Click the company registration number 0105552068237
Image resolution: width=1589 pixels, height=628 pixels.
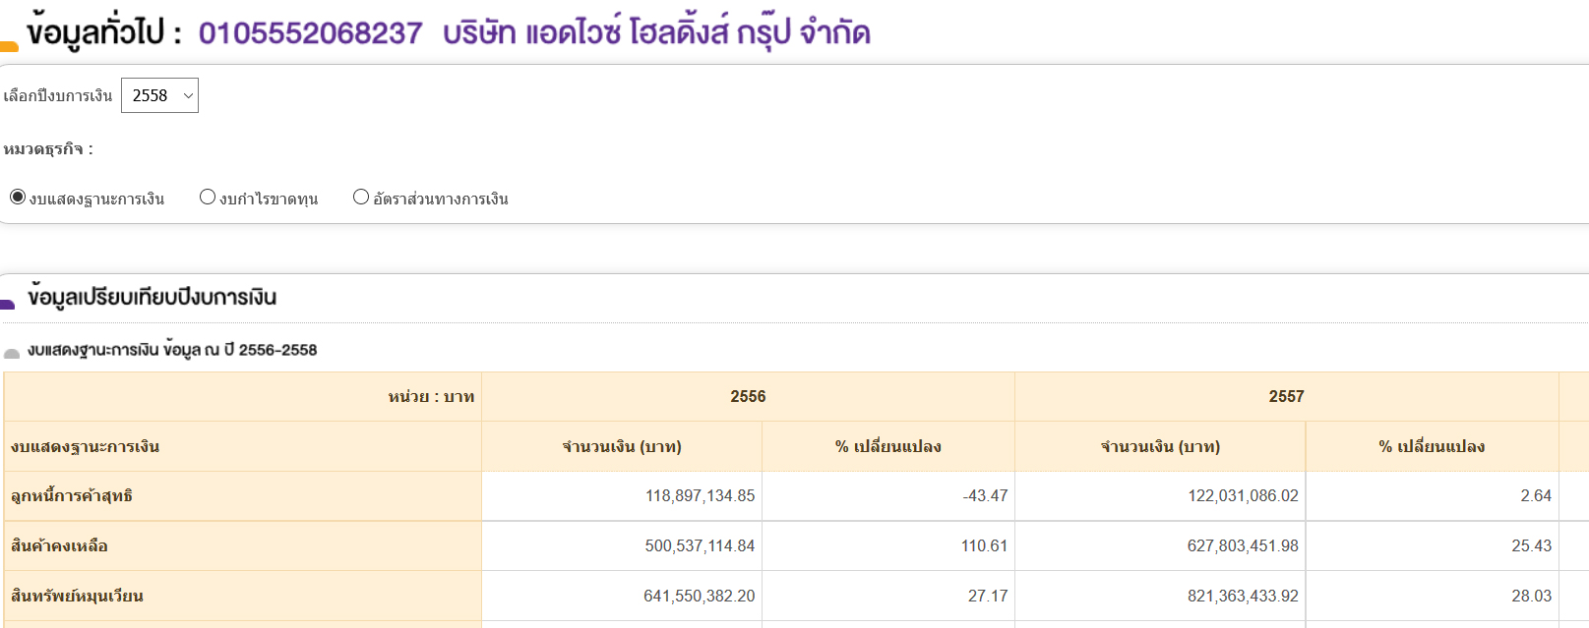(x=310, y=33)
